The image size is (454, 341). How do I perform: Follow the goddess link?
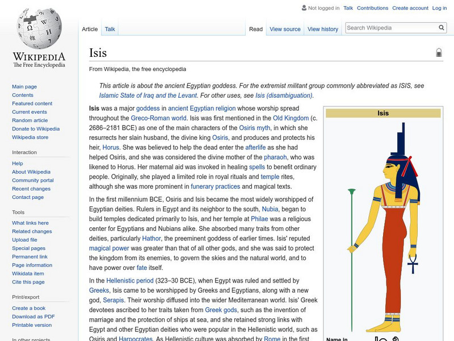coord(148,109)
